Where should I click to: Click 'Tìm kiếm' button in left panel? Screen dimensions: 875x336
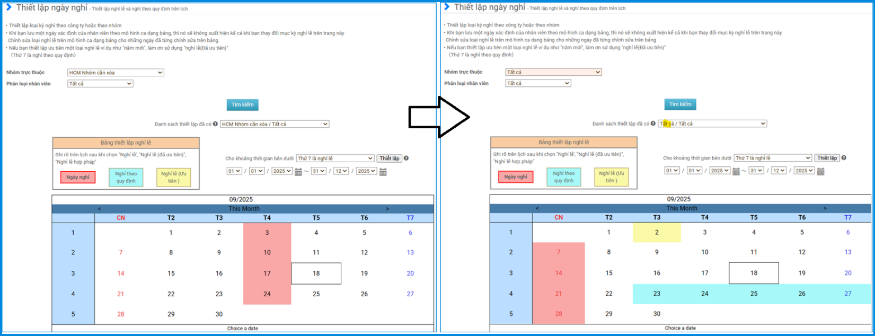[x=243, y=105]
